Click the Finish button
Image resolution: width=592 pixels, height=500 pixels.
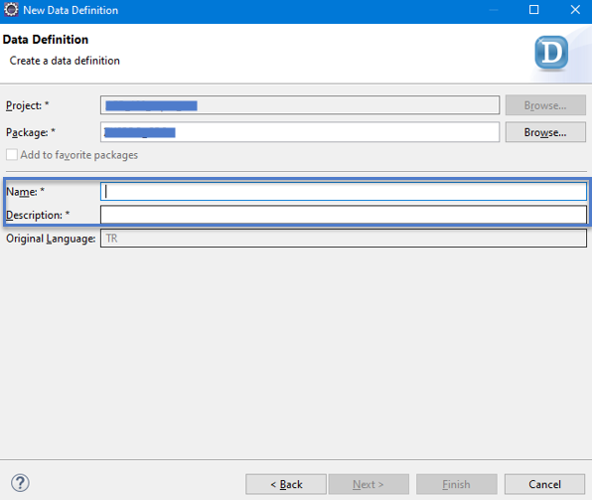coord(457,484)
